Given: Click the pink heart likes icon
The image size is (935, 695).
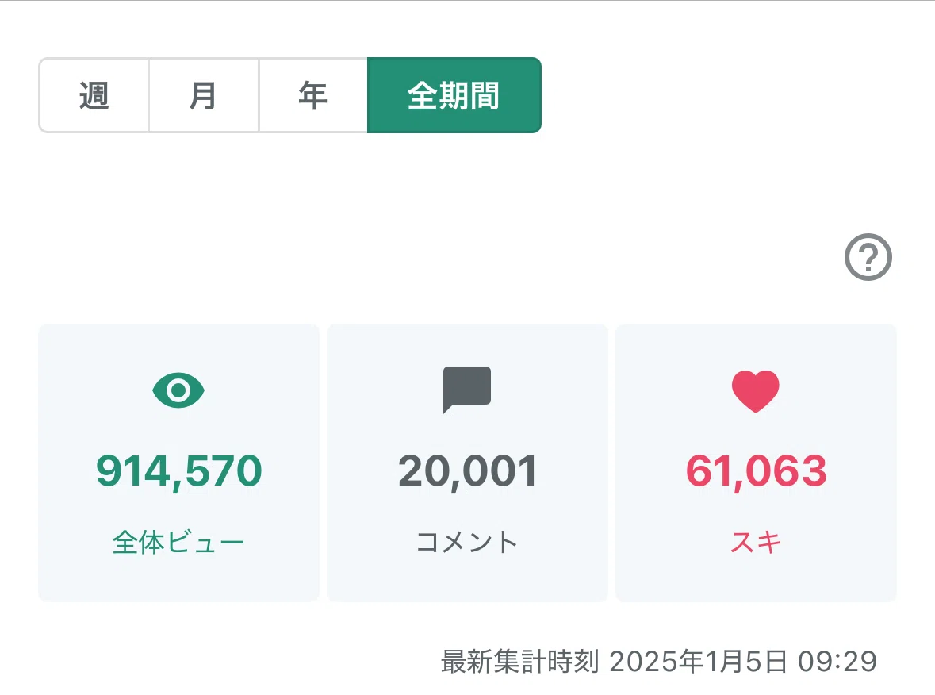Looking at the screenshot, I should pyautogui.click(x=756, y=391).
